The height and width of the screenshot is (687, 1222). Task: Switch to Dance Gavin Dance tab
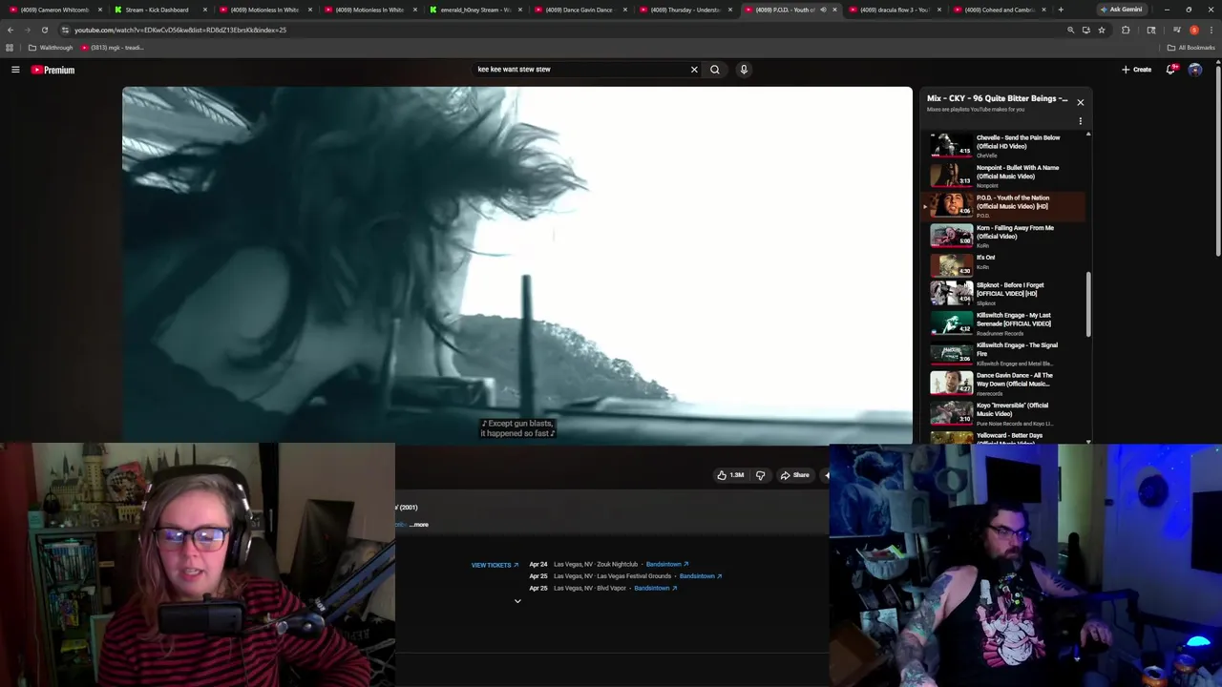pyautogui.click(x=578, y=10)
